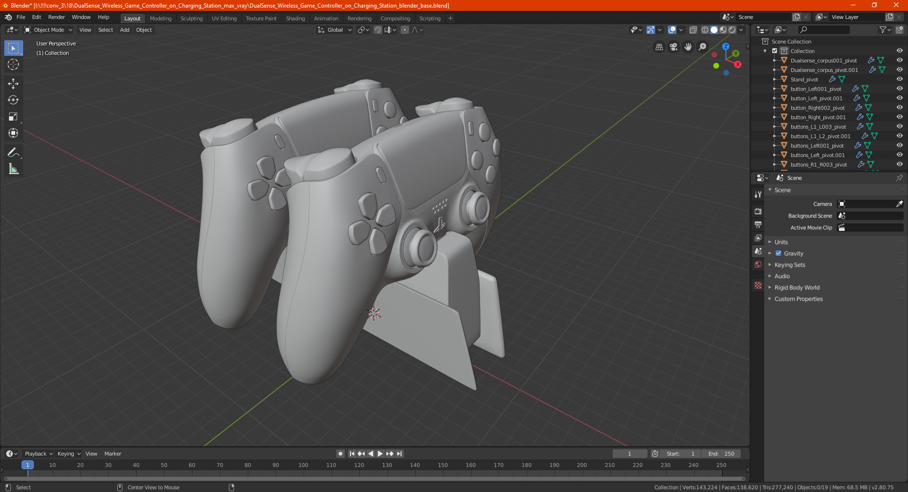
Task: Click the pan view hand icon
Action: pyautogui.click(x=688, y=47)
